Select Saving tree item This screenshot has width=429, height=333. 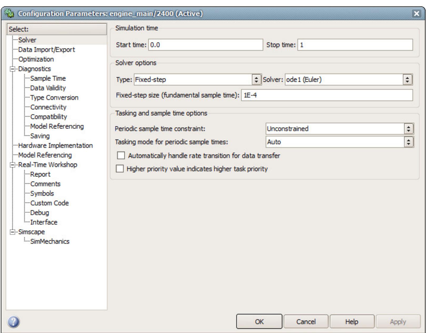tap(40, 136)
